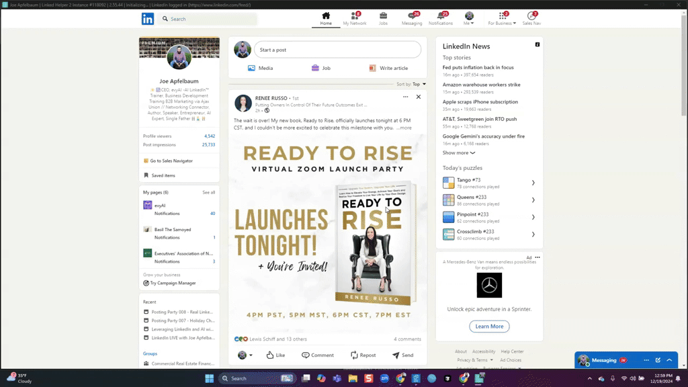688x387 pixels.
Task: Open Basil The Samoyed page
Action: (x=173, y=230)
